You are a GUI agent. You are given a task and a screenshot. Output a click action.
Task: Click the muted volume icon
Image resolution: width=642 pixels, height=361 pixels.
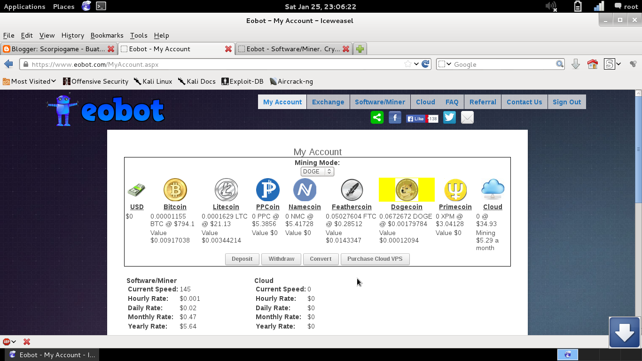point(551,6)
